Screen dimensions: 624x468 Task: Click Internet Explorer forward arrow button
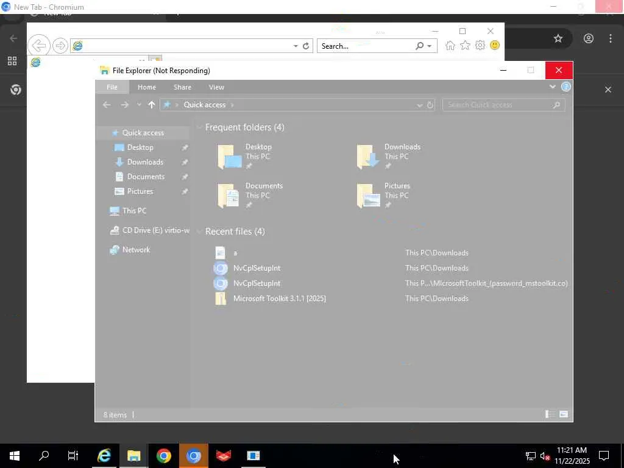pyautogui.click(x=60, y=46)
